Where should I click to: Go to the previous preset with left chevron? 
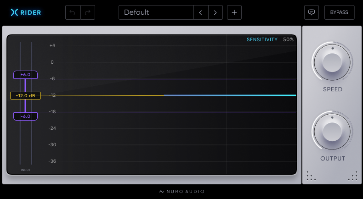201,12
